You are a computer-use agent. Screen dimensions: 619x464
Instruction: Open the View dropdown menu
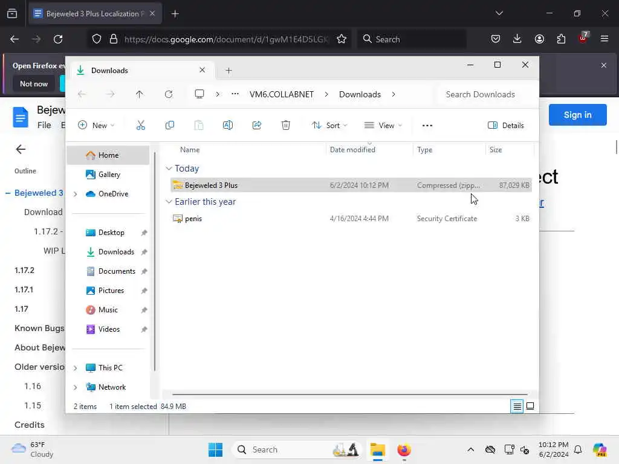[x=383, y=126]
